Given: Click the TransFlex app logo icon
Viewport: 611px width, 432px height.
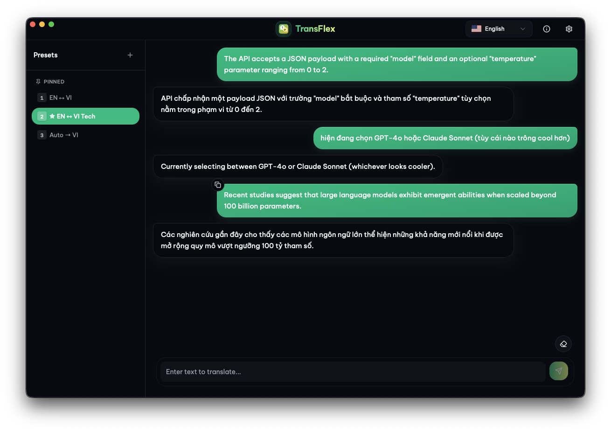Looking at the screenshot, I should 284,29.
